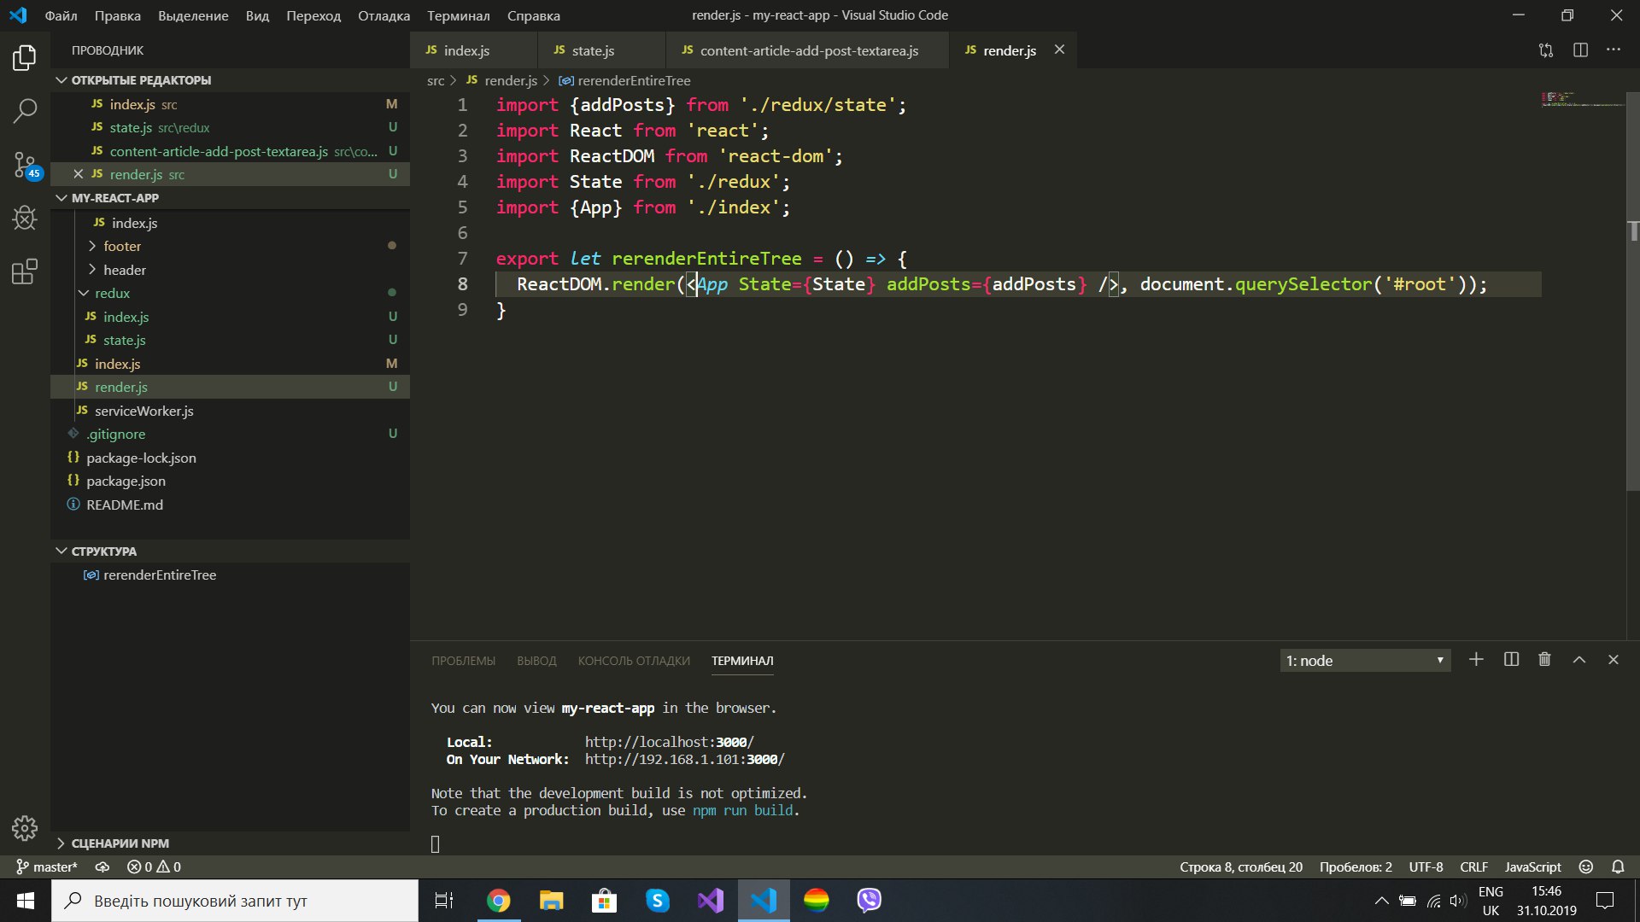The width and height of the screenshot is (1640, 922).
Task: Open the '1: node' terminal dropdown
Action: tap(1365, 661)
